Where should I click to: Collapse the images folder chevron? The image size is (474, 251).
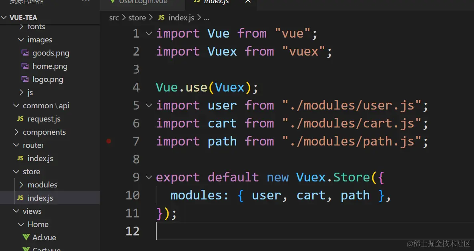(21, 40)
